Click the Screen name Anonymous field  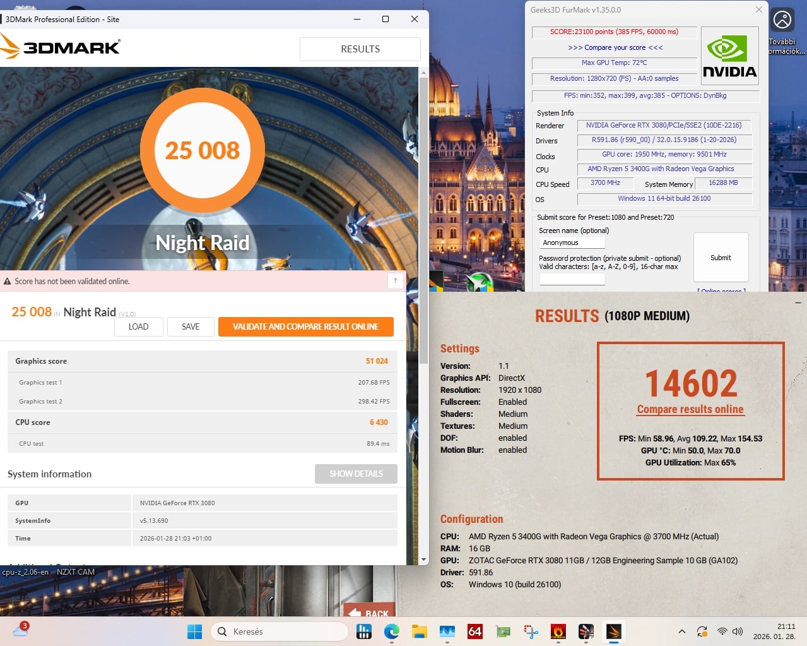[572, 242]
